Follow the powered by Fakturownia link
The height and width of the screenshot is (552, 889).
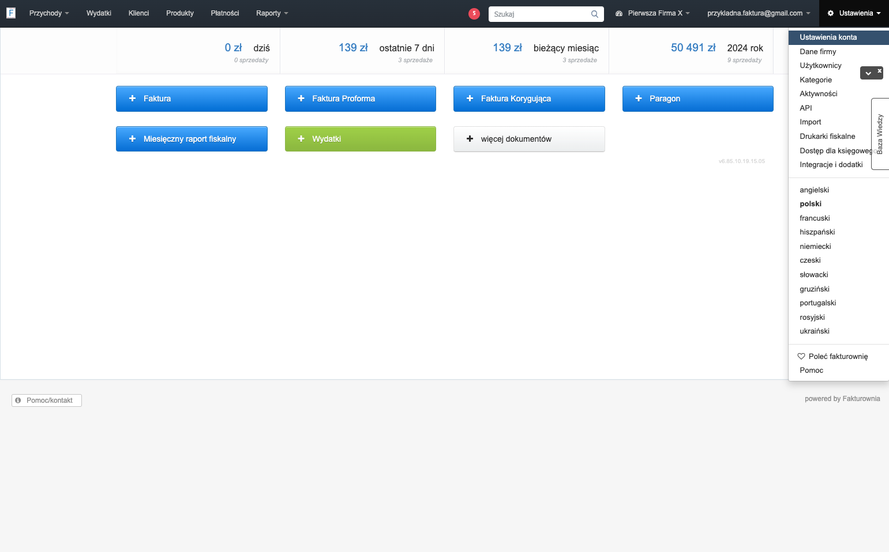tap(842, 399)
